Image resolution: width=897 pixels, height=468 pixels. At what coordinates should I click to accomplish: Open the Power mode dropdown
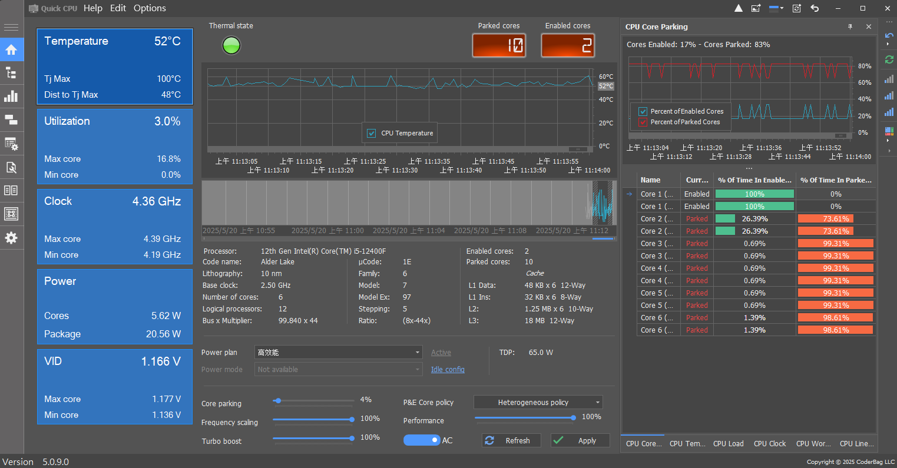tap(339, 370)
